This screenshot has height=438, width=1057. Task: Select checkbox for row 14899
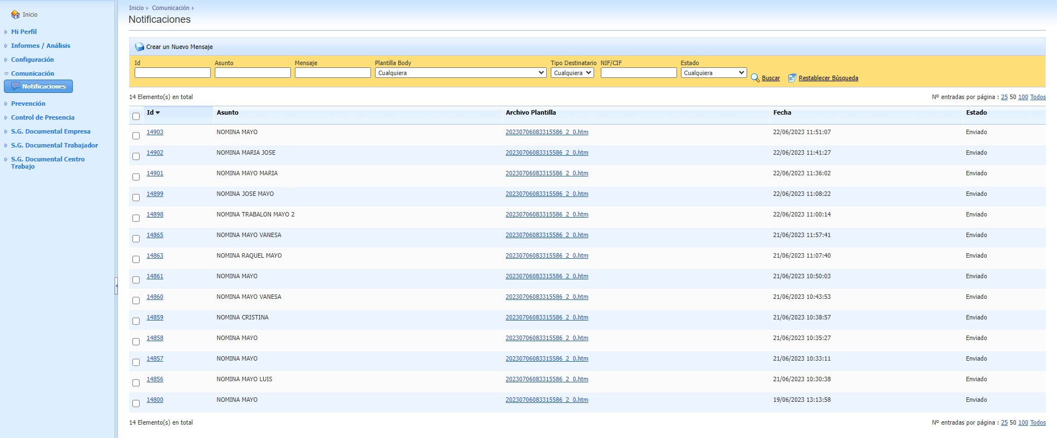[136, 198]
